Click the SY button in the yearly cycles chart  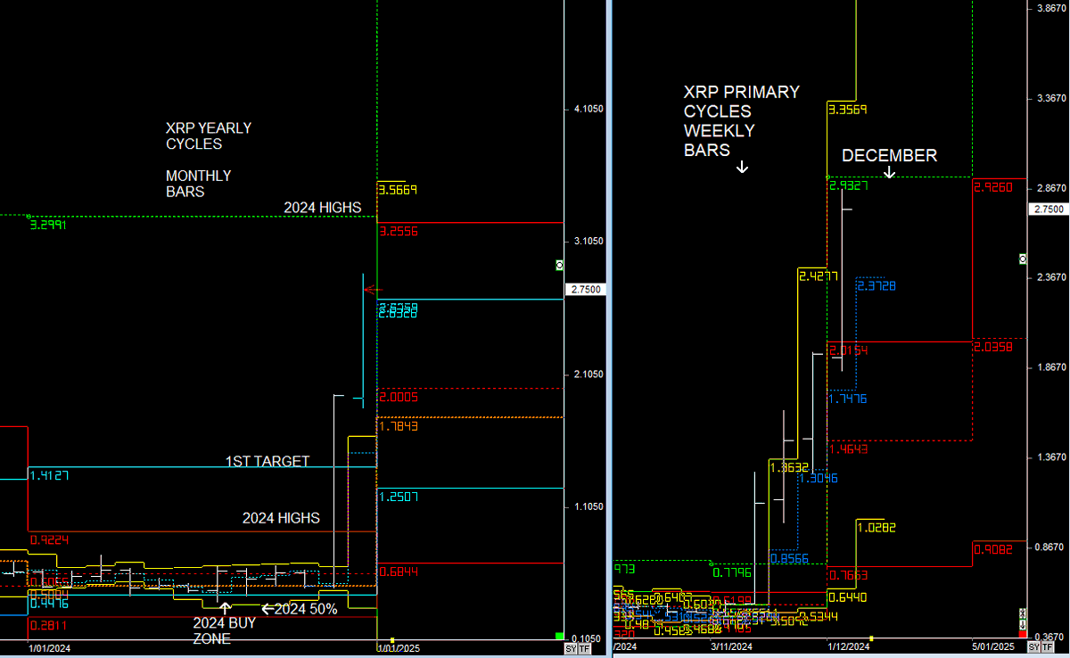coord(571,649)
